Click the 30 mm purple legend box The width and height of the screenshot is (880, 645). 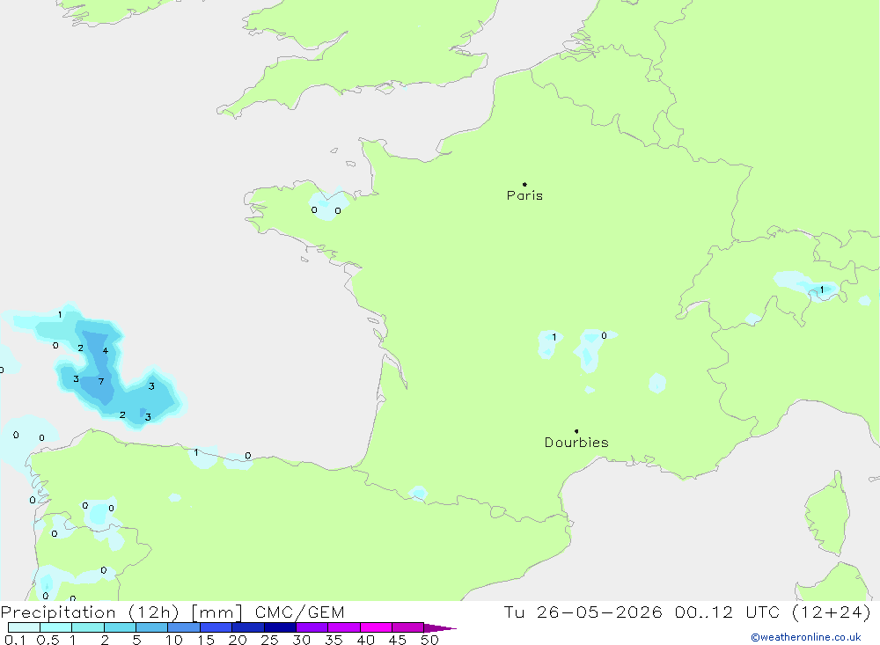pyautogui.click(x=312, y=627)
